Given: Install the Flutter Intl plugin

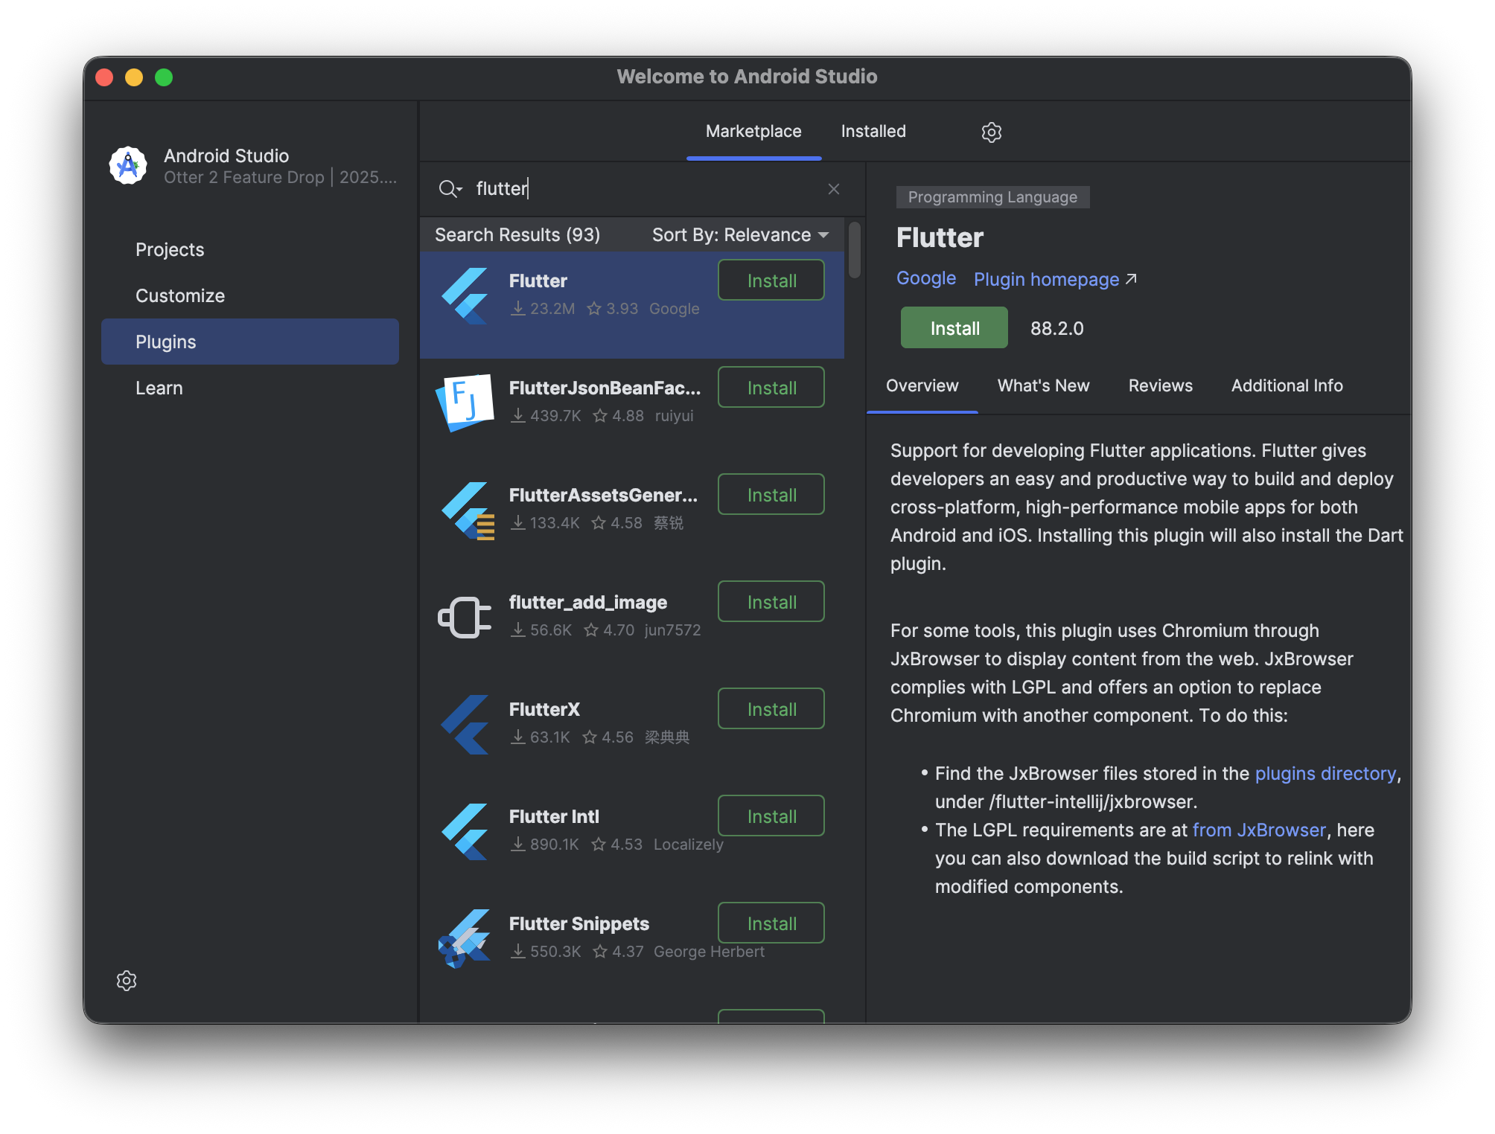Looking at the screenshot, I should pos(771,816).
